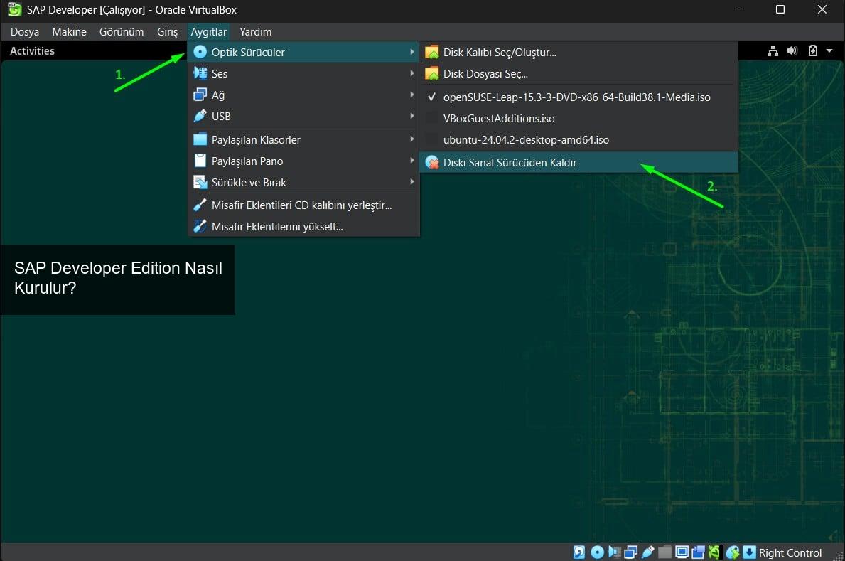
Task: Click Misafir Eklentilerini yükselt option
Action: [x=277, y=227]
